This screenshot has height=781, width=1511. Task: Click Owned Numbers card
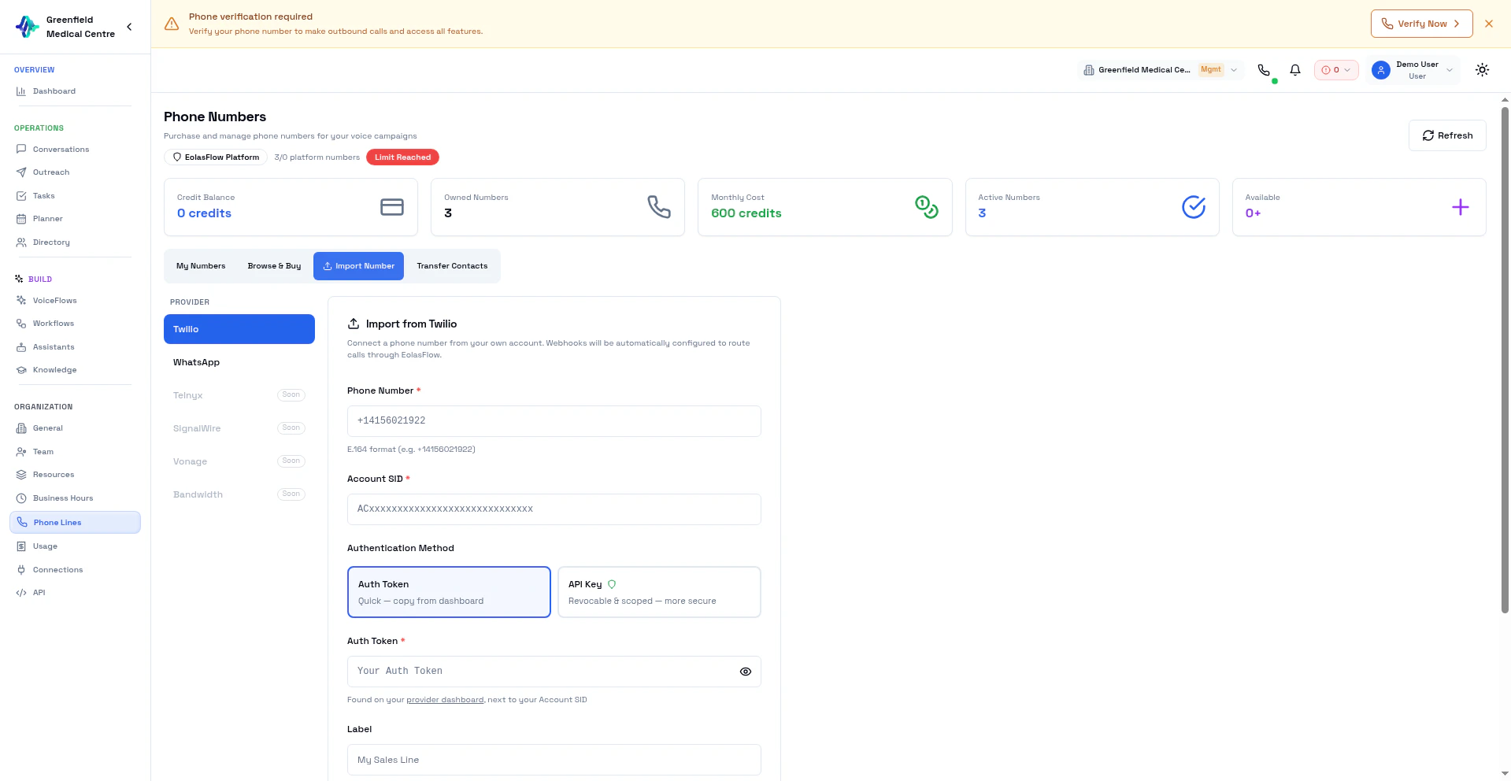click(557, 207)
